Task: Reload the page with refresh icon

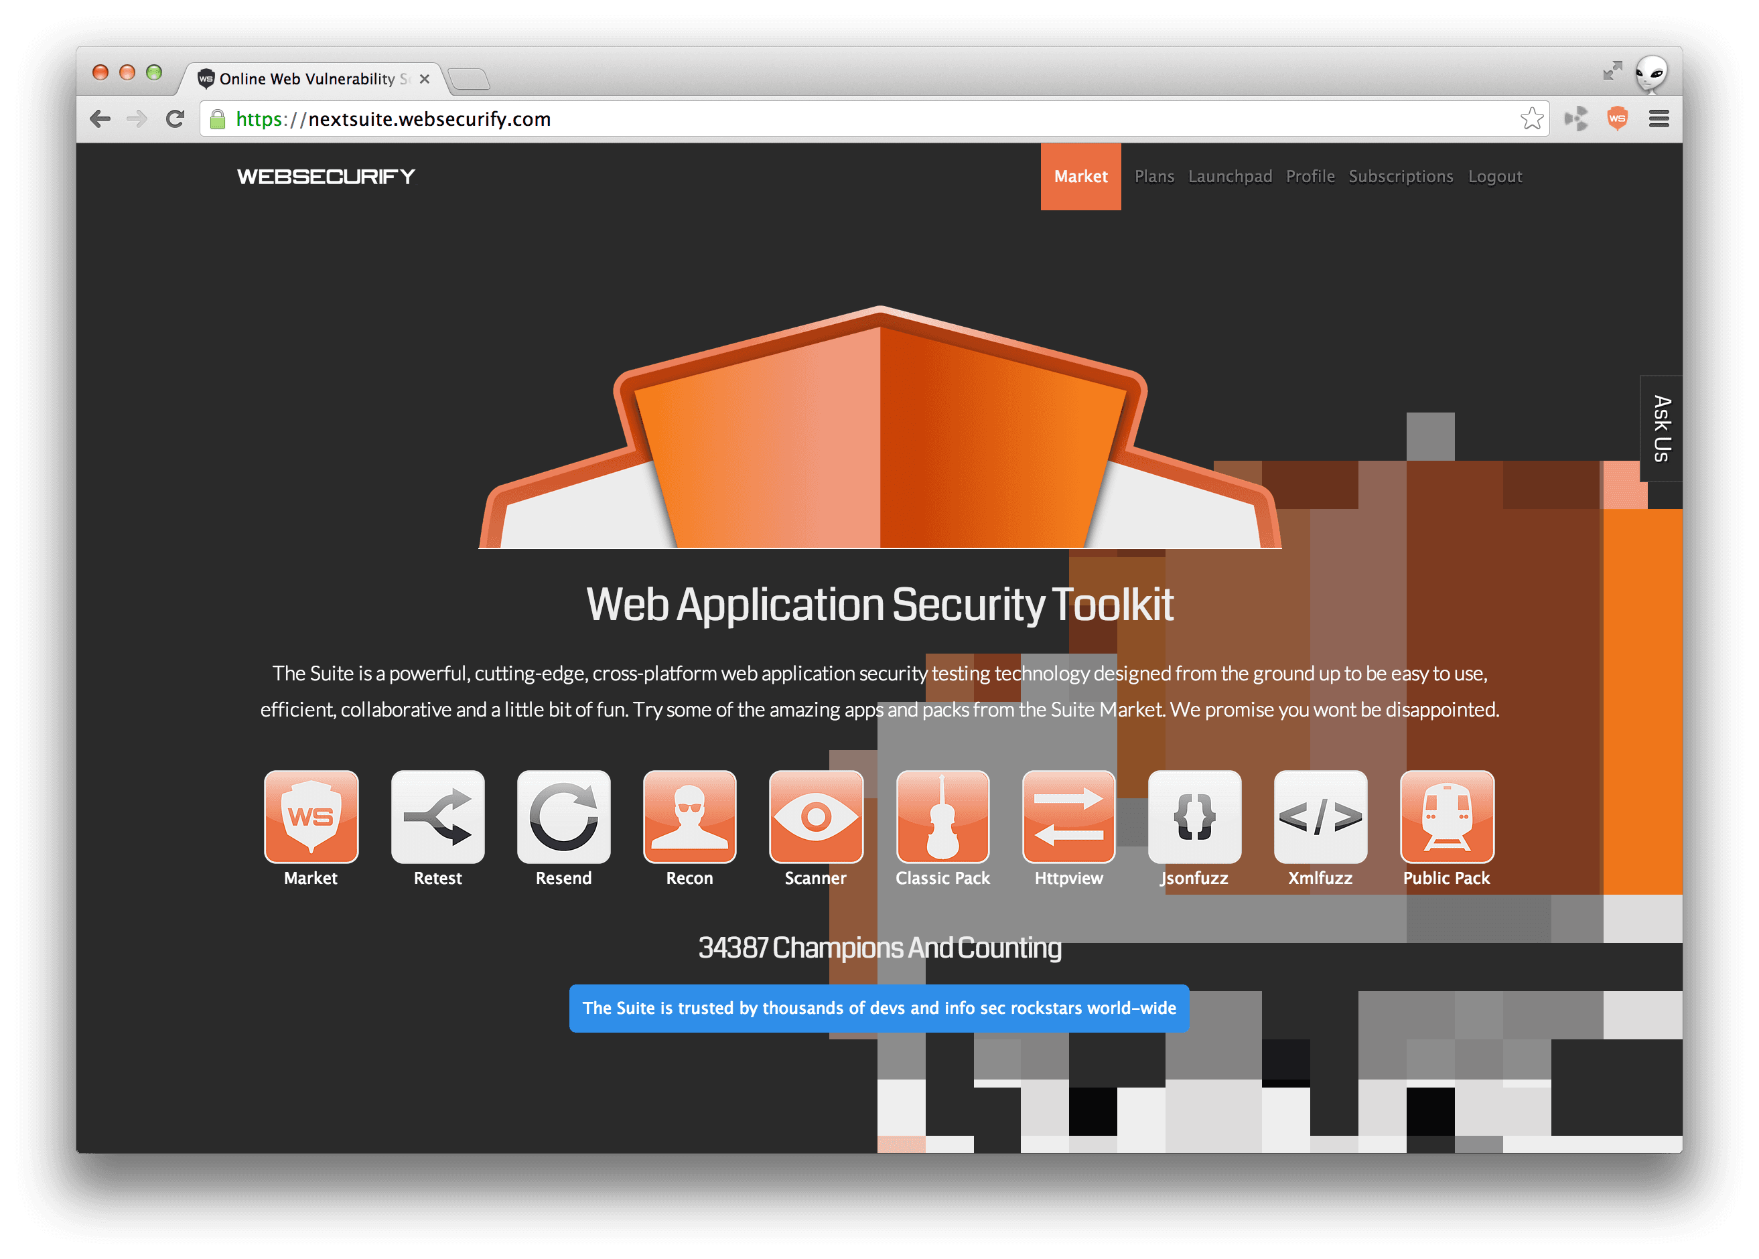Action: point(175,119)
